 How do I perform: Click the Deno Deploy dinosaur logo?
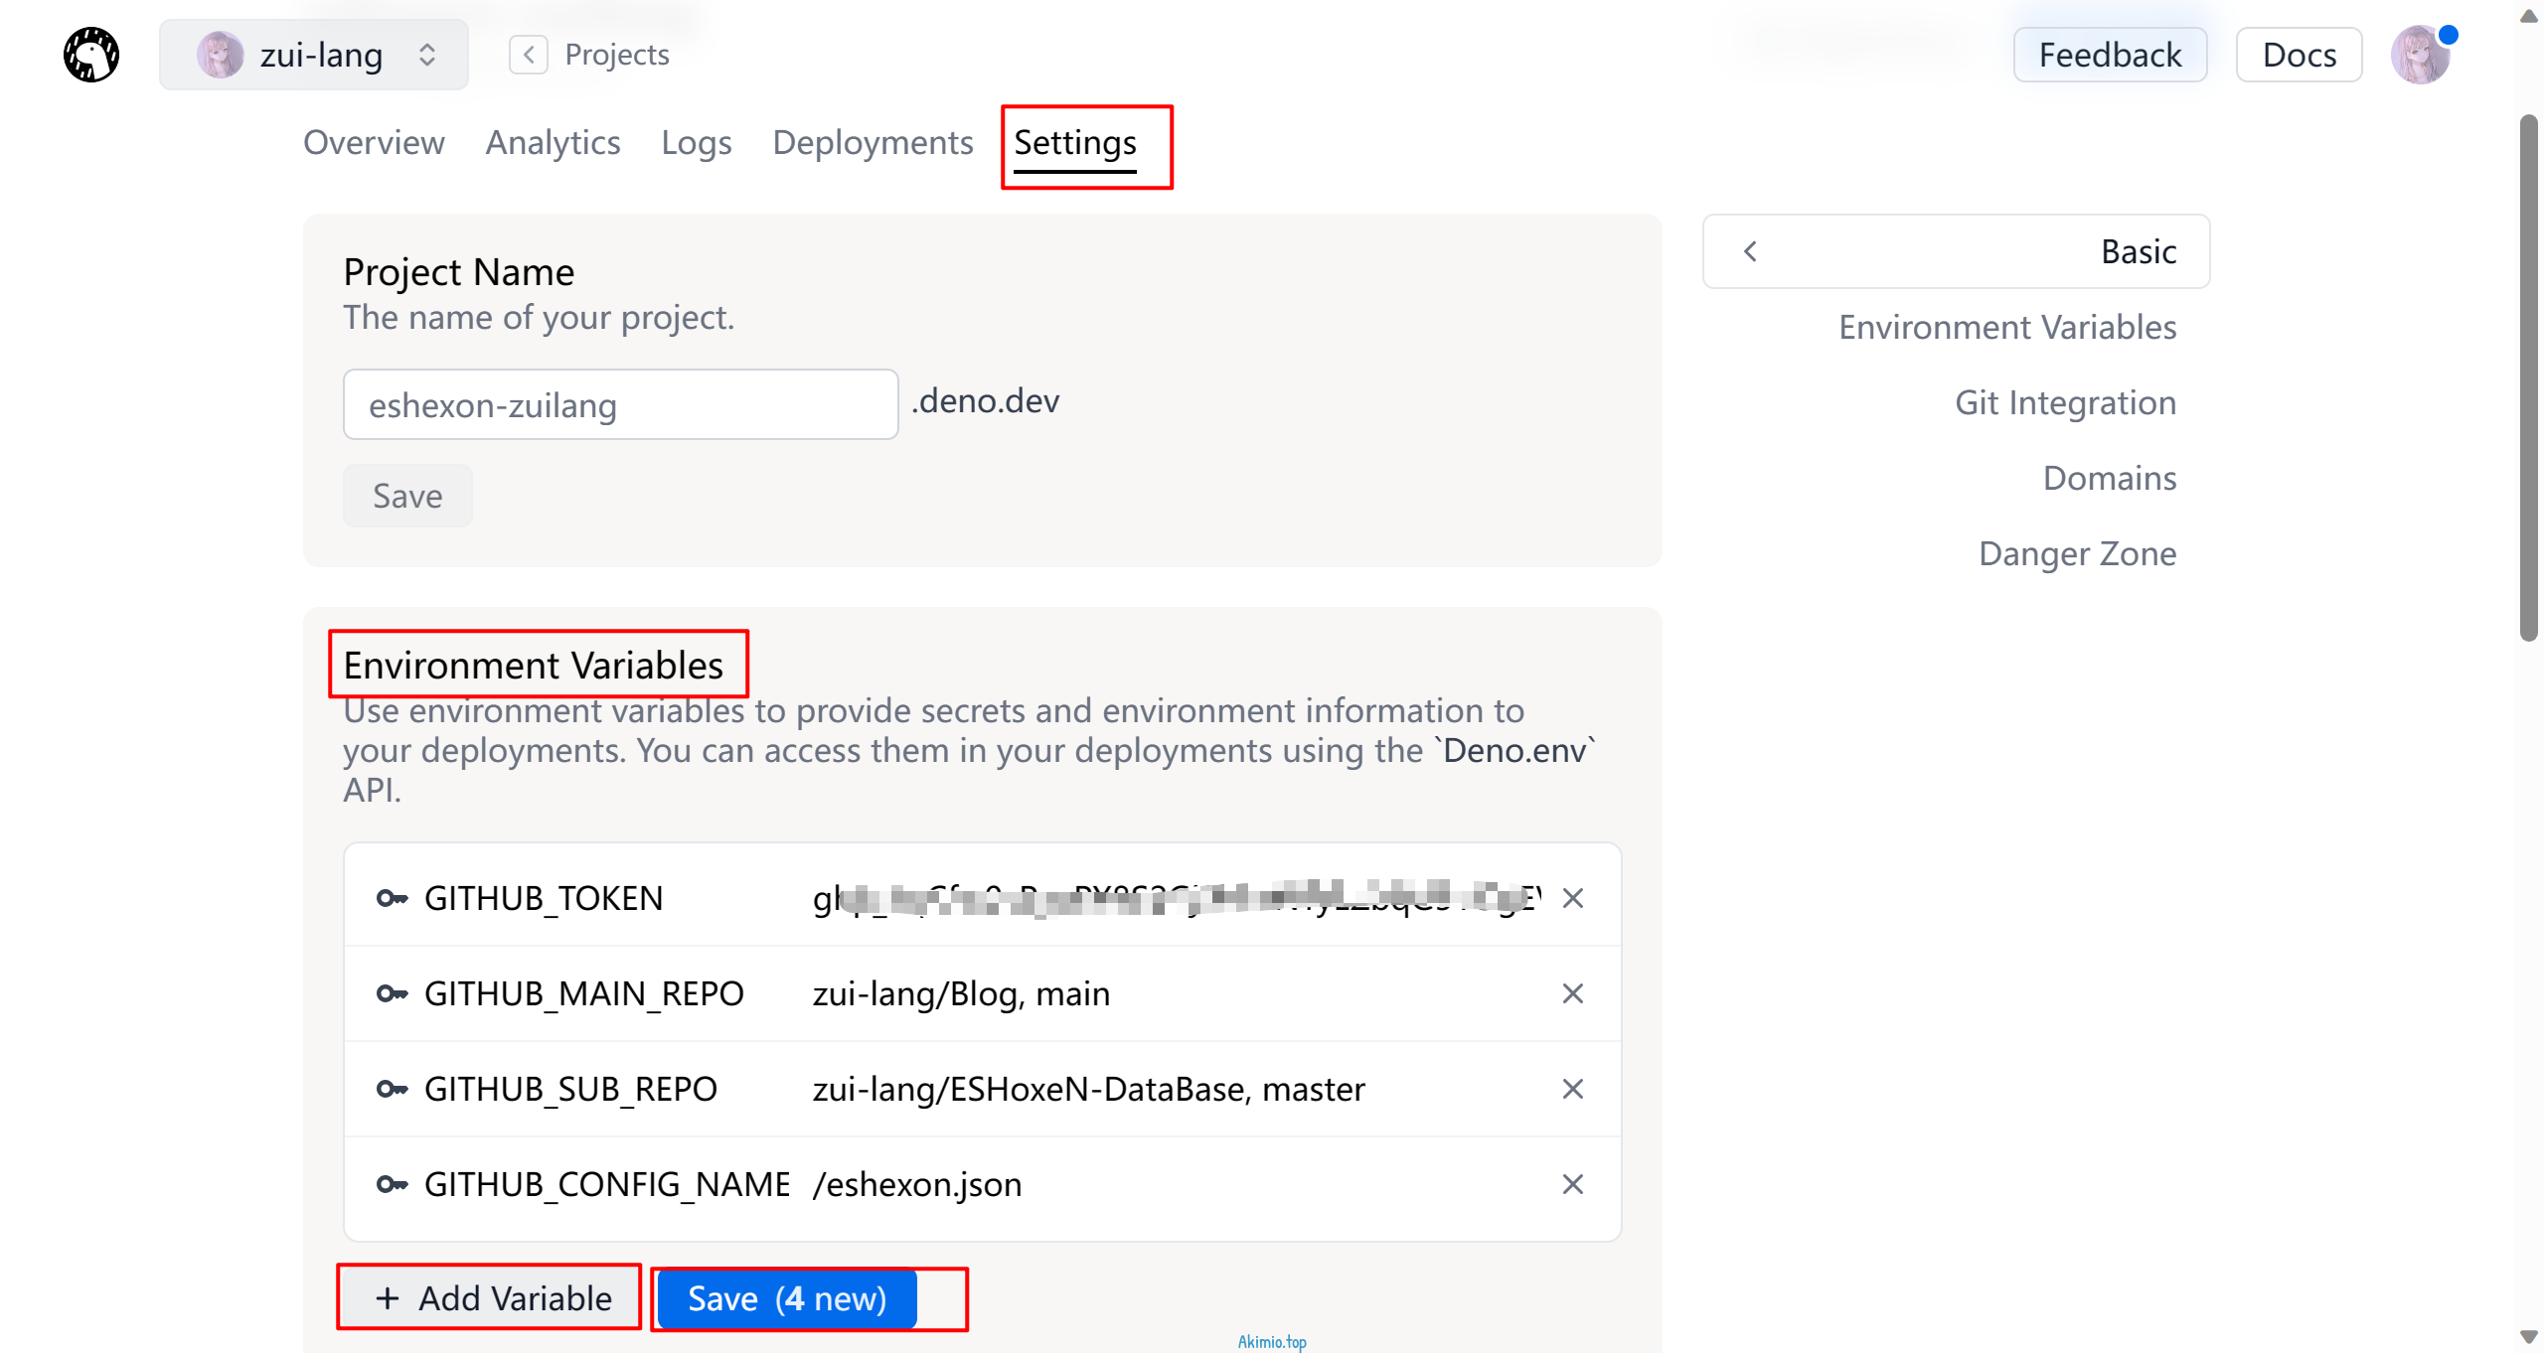pyautogui.click(x=91, y=55)
